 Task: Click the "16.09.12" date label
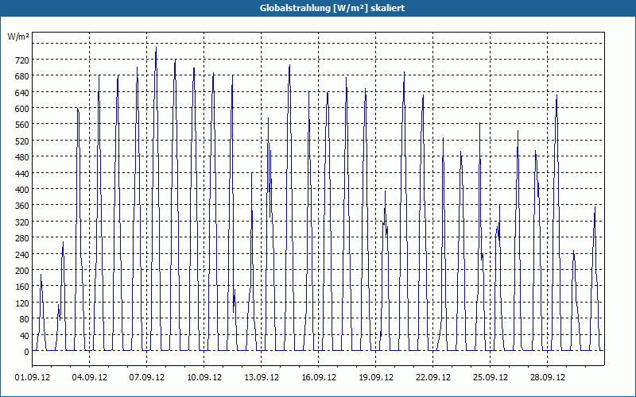click(x=319, y=378)
